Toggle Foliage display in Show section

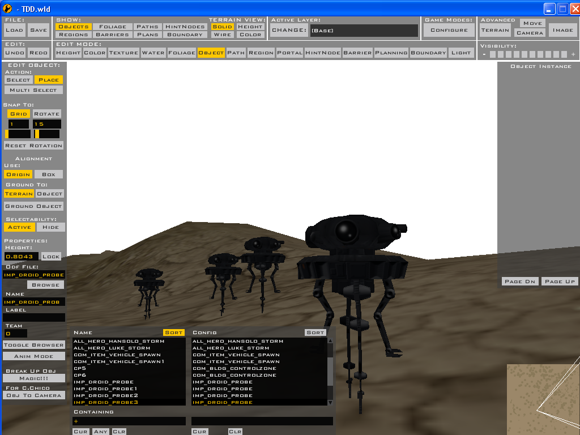113,27
